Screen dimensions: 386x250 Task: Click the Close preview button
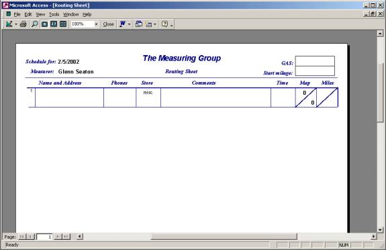[108, 24]
